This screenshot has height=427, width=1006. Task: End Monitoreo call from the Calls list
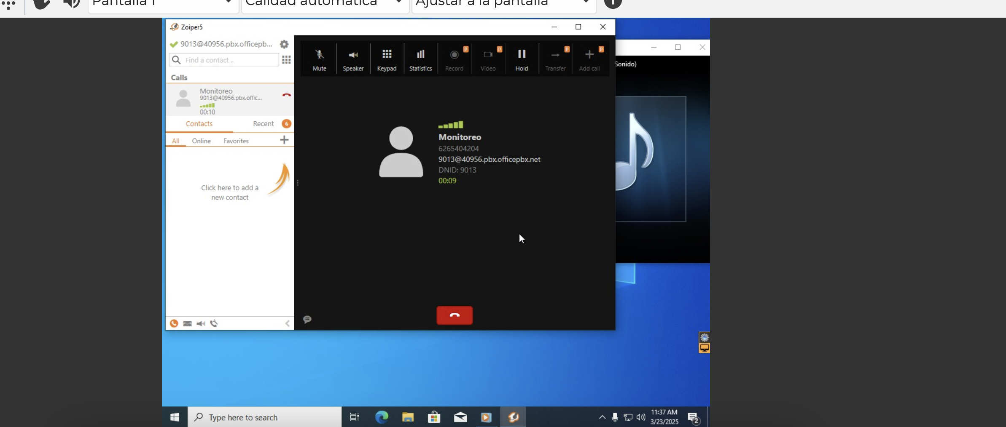pos(287,95)
